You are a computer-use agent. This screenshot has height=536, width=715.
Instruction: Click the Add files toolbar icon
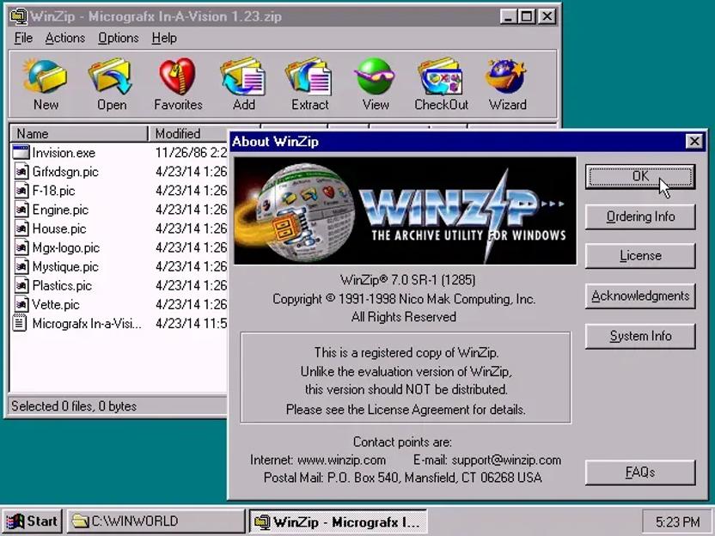pyautogui.click(x=243, y=76)
